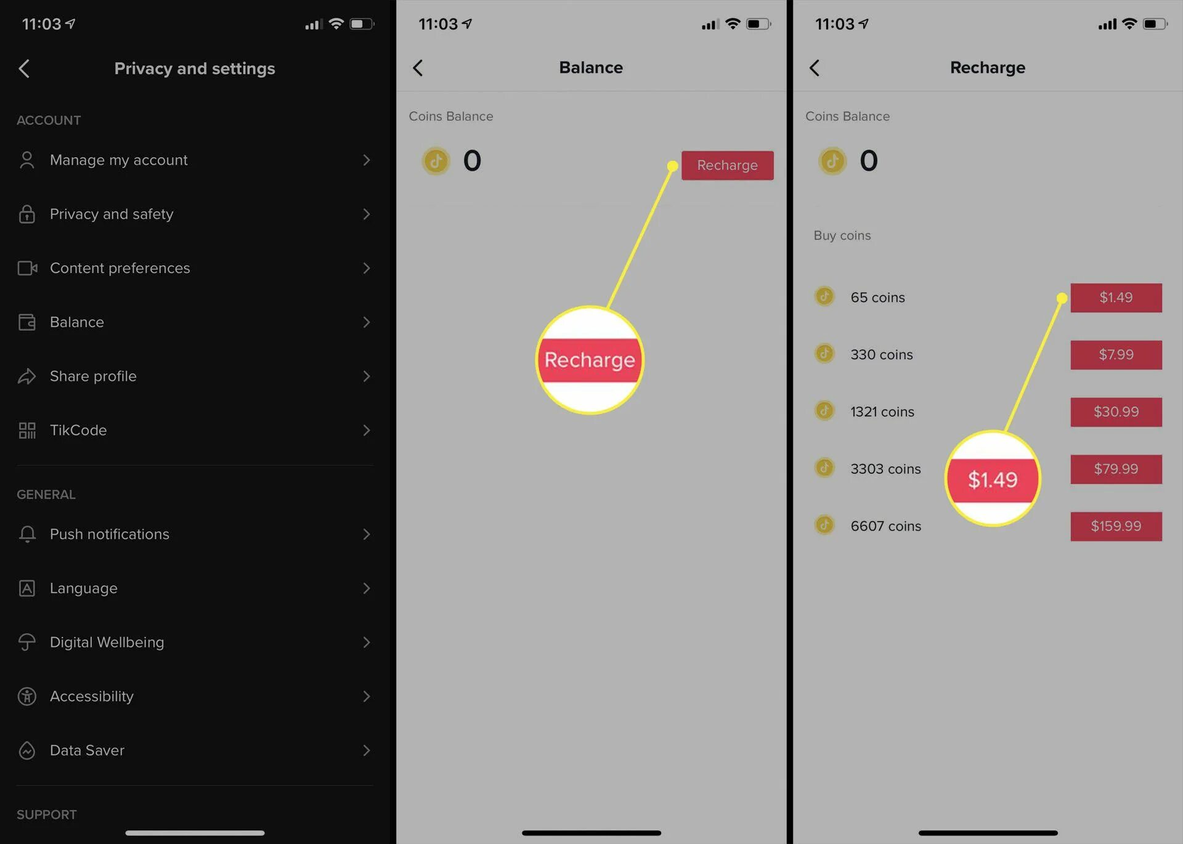Select the $79.99 option for 3303 coins
The width and height of the screenshot is (1183, 844).
click(x=1115, y=469)
